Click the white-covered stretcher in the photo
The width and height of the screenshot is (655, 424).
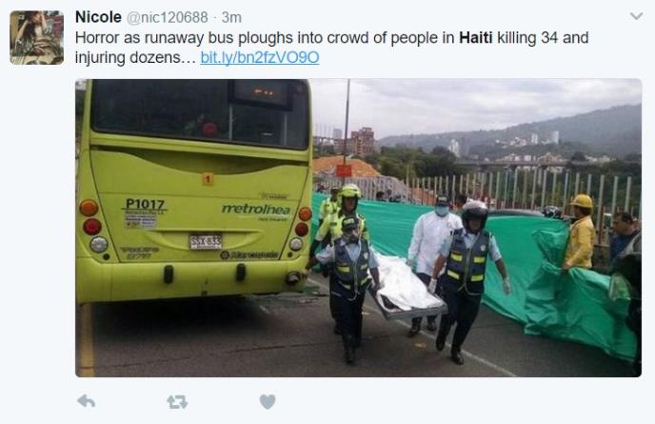tap(406, 287)
